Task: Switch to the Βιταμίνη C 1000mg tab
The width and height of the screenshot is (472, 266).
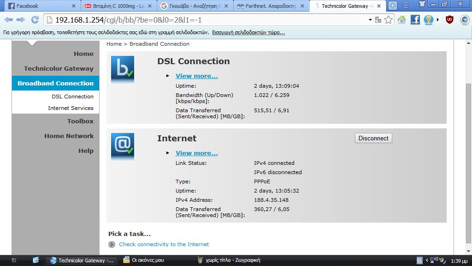Action: [x=118, y=6]
